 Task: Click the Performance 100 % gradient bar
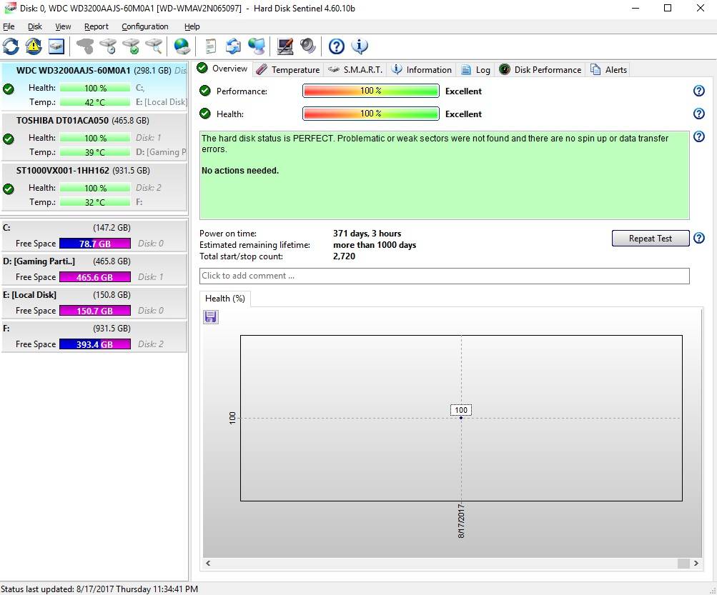coord(371,91)
